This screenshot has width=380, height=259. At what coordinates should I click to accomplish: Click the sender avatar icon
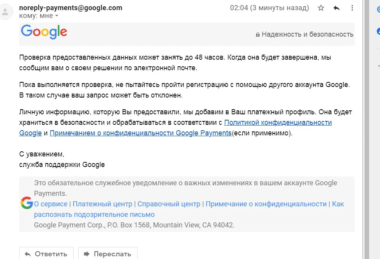(5, 12)
